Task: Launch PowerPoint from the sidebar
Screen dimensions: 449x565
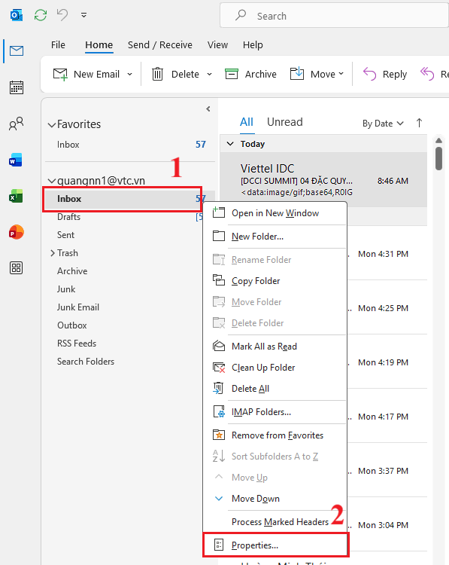Action: (x=17, y=232)
